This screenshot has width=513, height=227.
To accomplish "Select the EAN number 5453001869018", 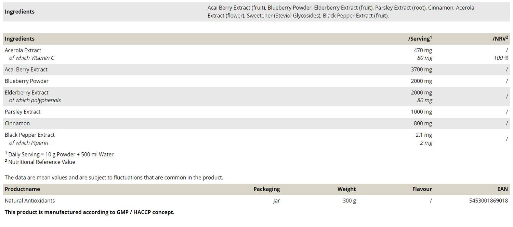I will coord(489,201).
